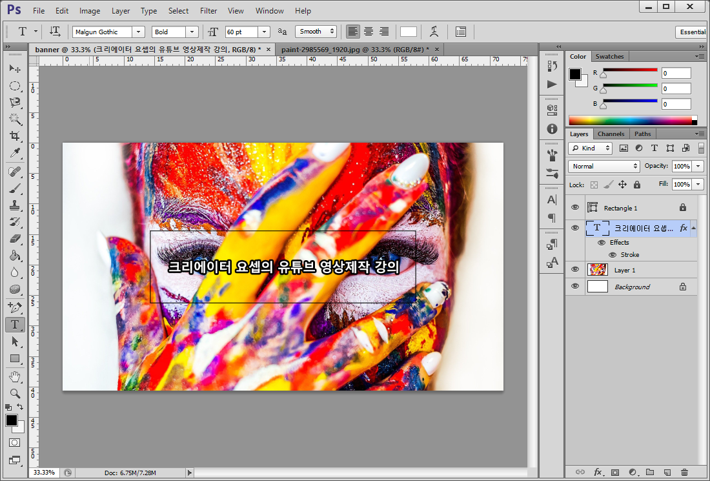Select the Horizontal Type tool

15,325
